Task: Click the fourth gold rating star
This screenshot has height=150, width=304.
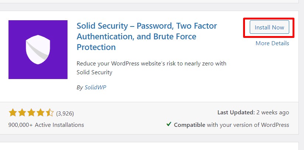Action: pyautogui.click(x=41, y=113)
